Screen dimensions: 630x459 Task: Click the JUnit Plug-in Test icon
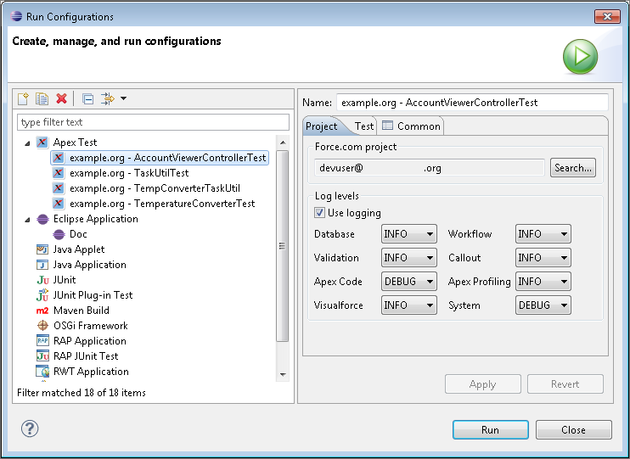tap(42, 295)
